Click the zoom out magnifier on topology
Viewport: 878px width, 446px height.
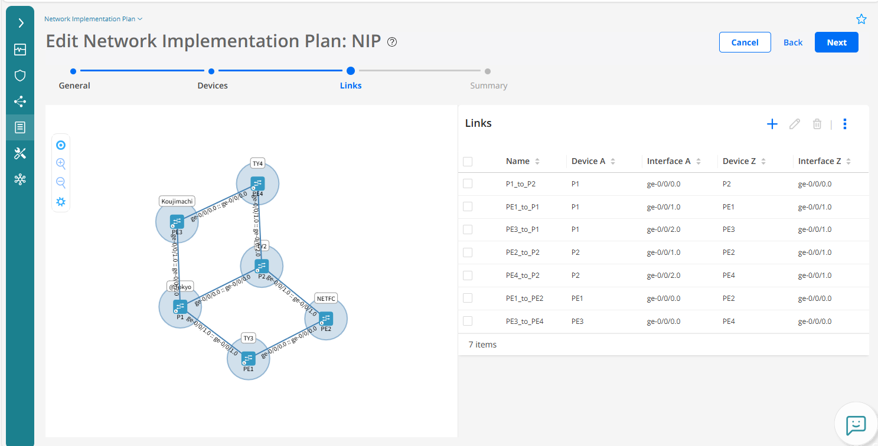(60, 183)
